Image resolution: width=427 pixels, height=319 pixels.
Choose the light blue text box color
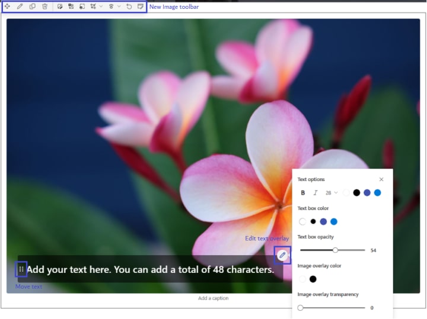pyautogui.click(x=334, y=222)
